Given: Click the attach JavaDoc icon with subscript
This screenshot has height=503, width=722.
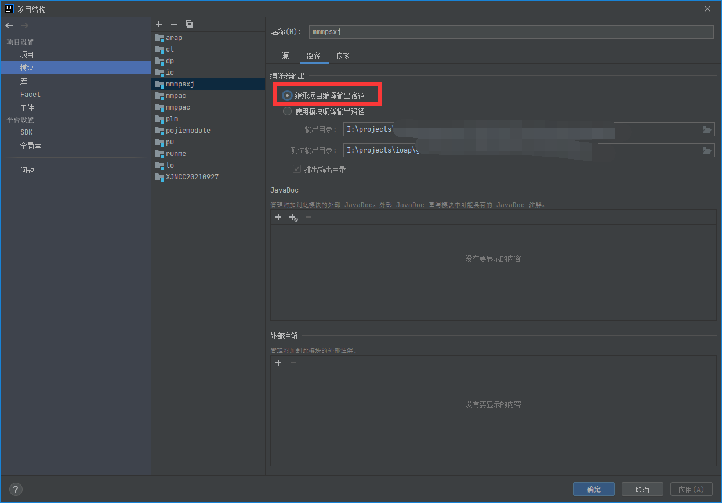Looking at the screenshot, I should (x=293, y=217).
